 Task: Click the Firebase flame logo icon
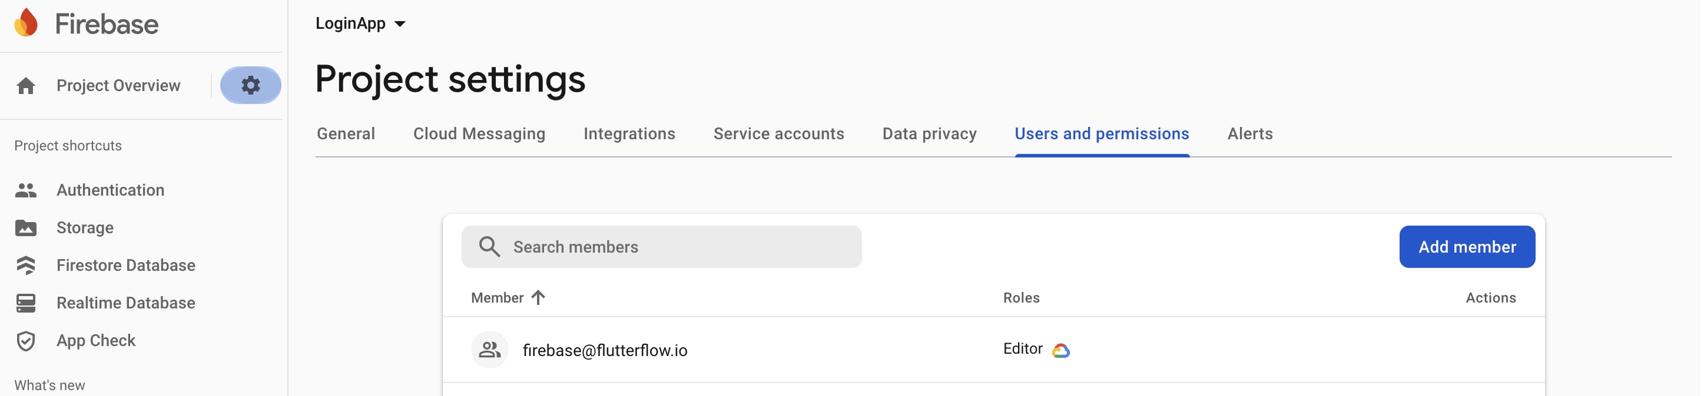pos(26,23)
